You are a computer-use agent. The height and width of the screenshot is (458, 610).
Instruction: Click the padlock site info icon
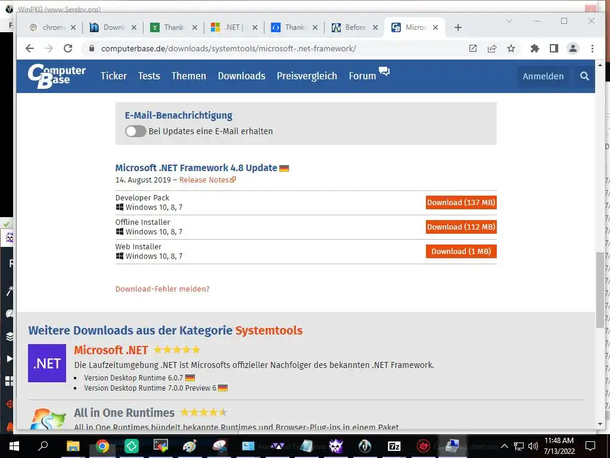pos(92,48)
